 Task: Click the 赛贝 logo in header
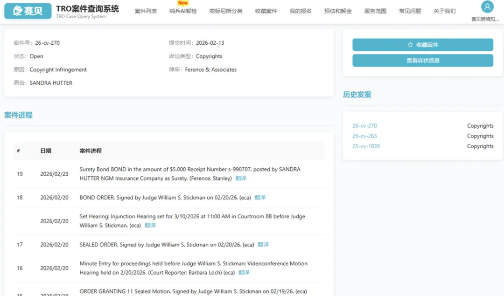coord(28,11)
